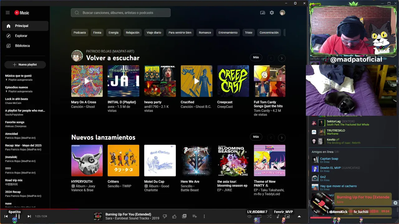Open the Música que te gustó playlist
The width and height of the screenshot is (399, 224).
(25, 78)
